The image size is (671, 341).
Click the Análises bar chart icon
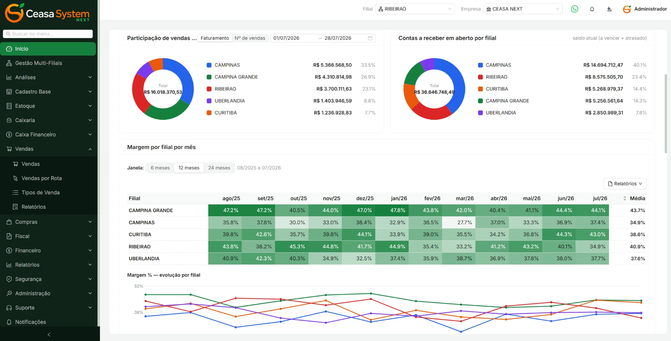(9, 77)
